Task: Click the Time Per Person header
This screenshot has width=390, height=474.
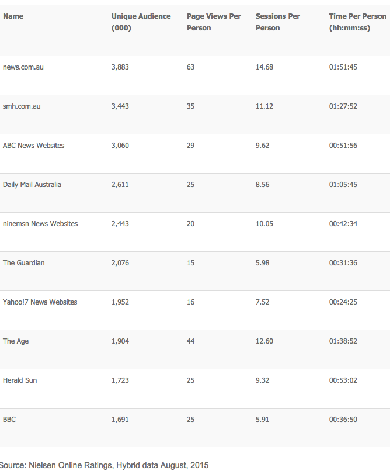Action: (x=358, y=22)
